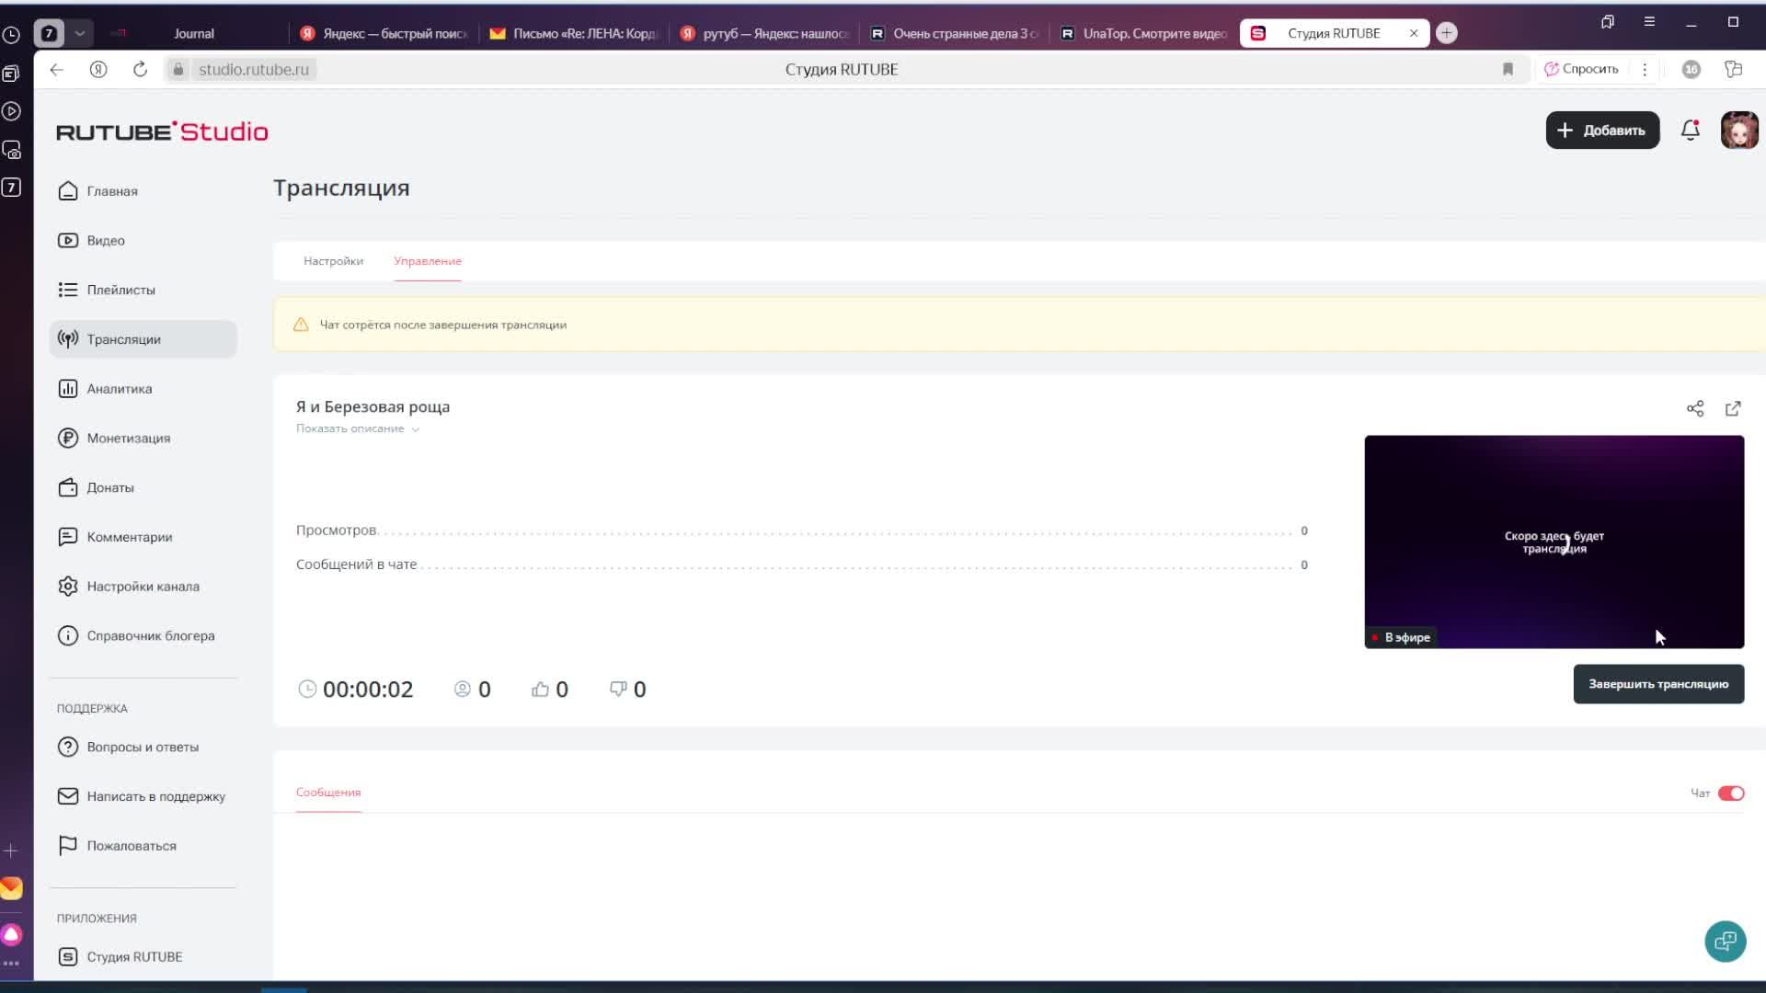Open the support chat bubble icon
The image size is (1766, 993).
[1725, 941]
